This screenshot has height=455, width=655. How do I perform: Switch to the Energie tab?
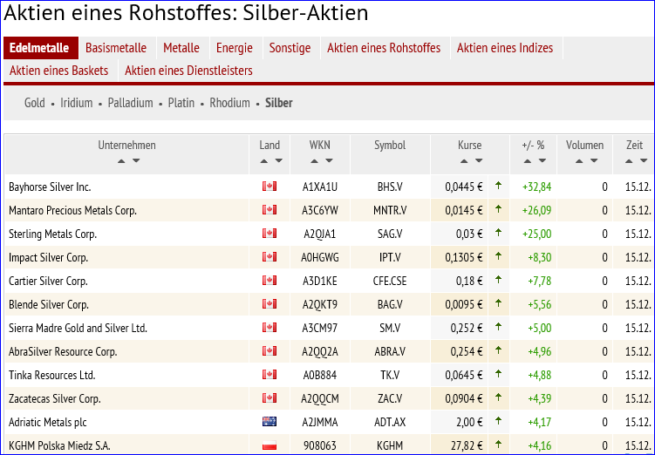point(234,48)
